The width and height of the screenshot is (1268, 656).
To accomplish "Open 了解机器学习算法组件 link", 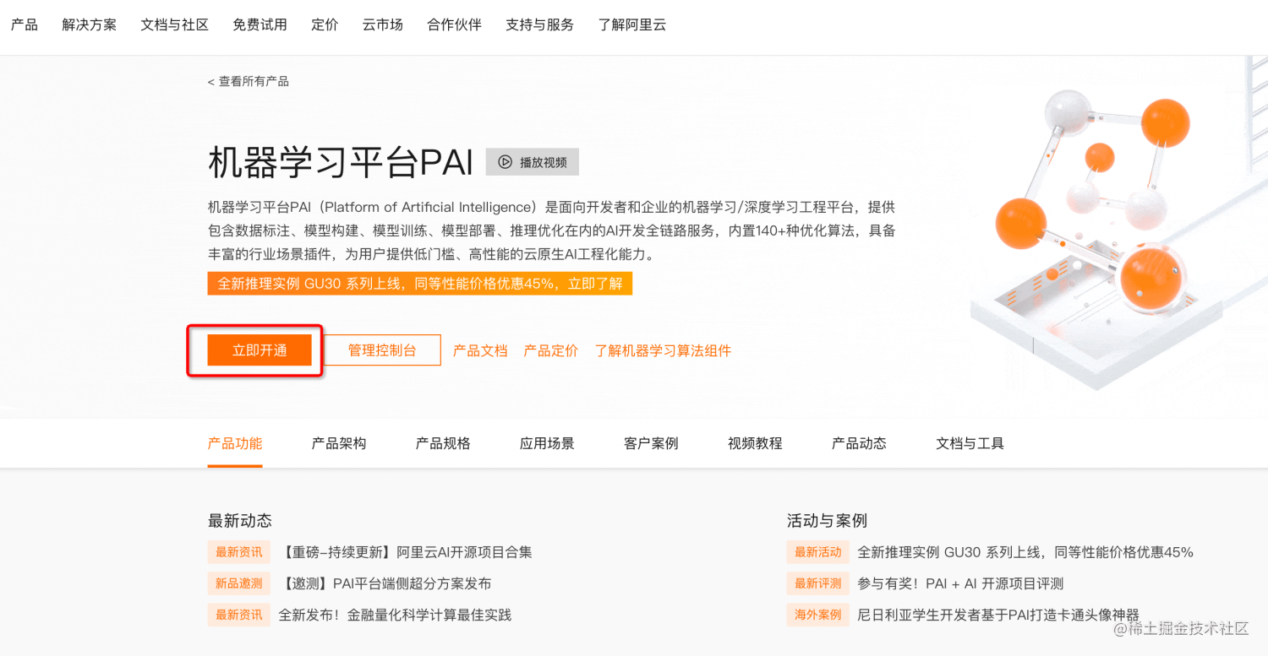I will coord(663,350).
